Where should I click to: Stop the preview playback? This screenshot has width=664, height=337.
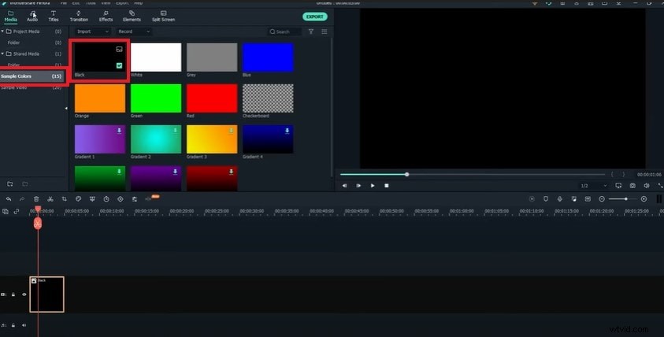pos(387,186)
